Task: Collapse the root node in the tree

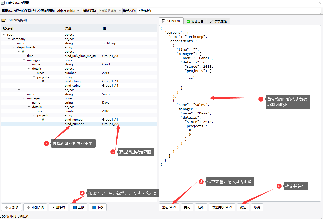Action: 4,35
